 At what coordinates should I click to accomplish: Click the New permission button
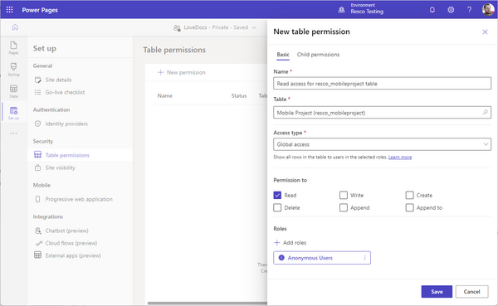click(x=182, y=72)
